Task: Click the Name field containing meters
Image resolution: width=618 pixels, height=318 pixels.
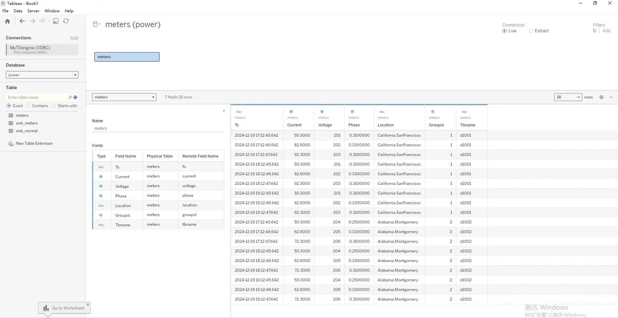Action: point(158,128)
